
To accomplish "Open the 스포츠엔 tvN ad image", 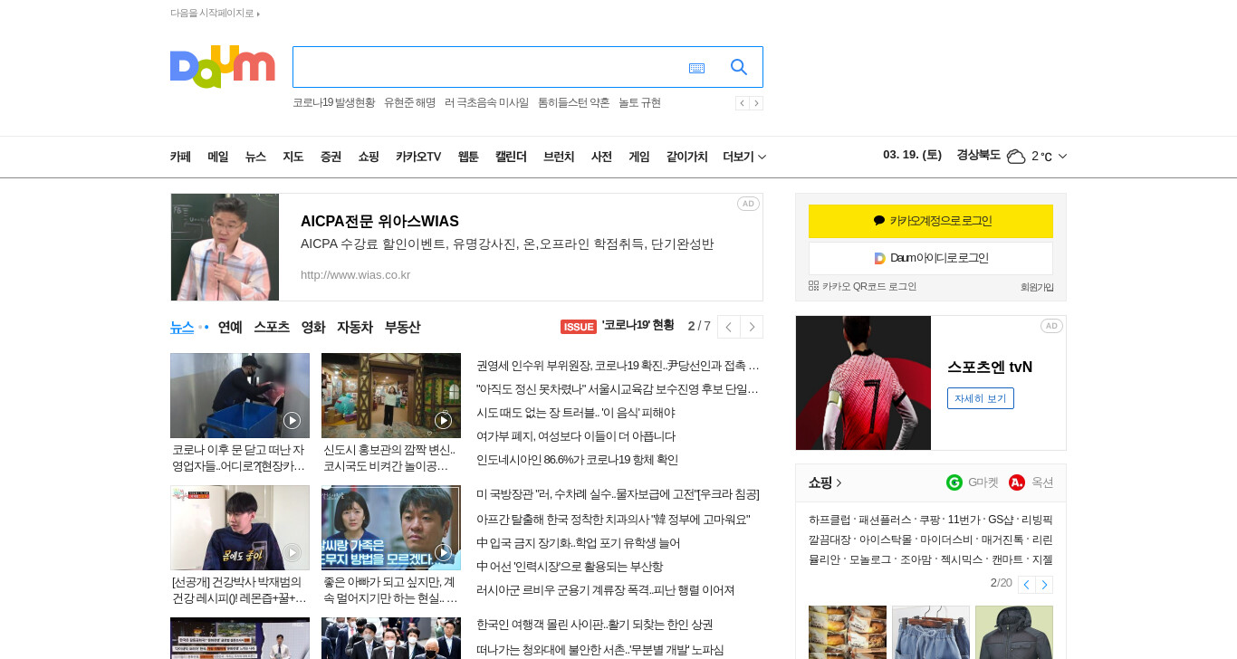I will pos(863,383).
